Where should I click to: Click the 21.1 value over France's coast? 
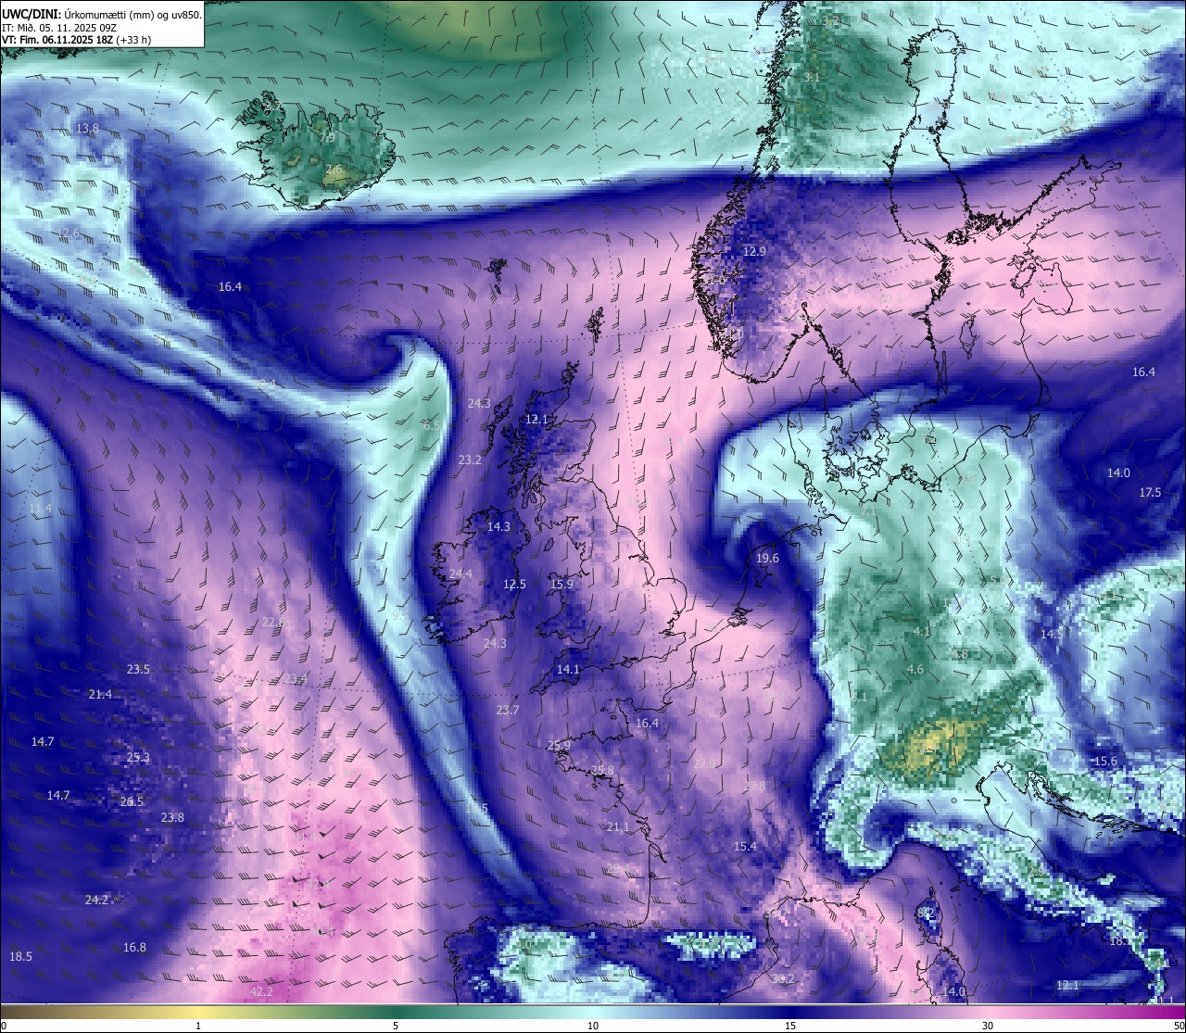[x=618, y=827]
